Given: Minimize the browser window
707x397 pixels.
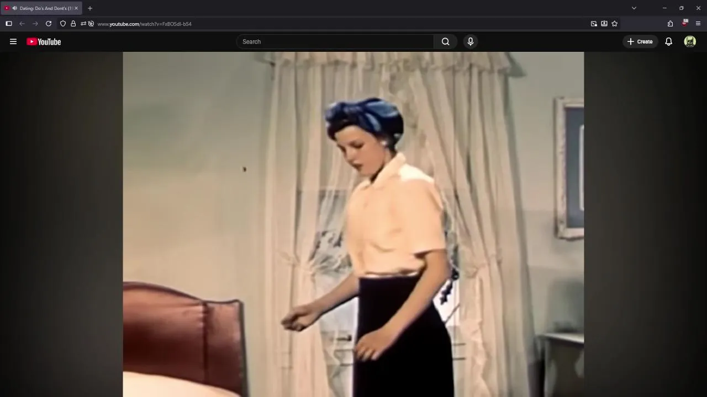Looking at the screenshot, I should pyautogui.click(x=664, y=8).
